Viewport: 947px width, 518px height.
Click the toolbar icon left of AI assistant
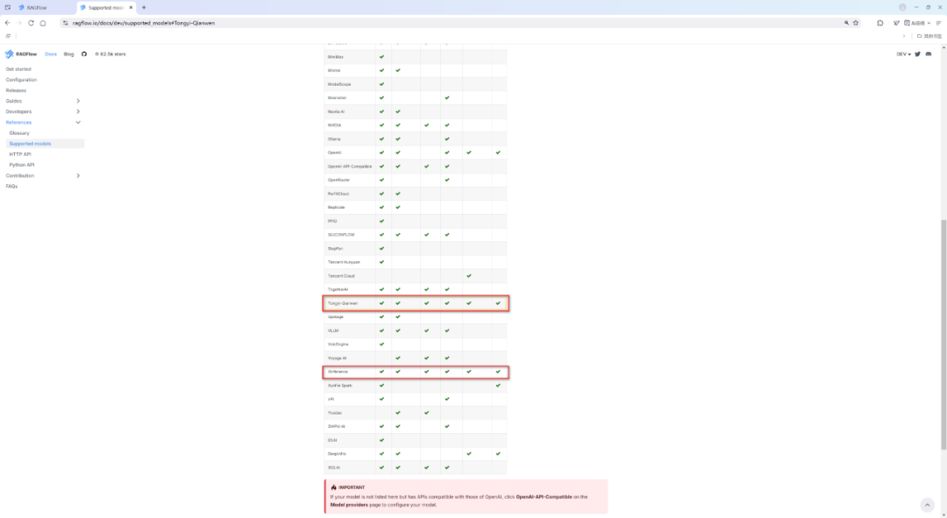(x=896, y=23)
